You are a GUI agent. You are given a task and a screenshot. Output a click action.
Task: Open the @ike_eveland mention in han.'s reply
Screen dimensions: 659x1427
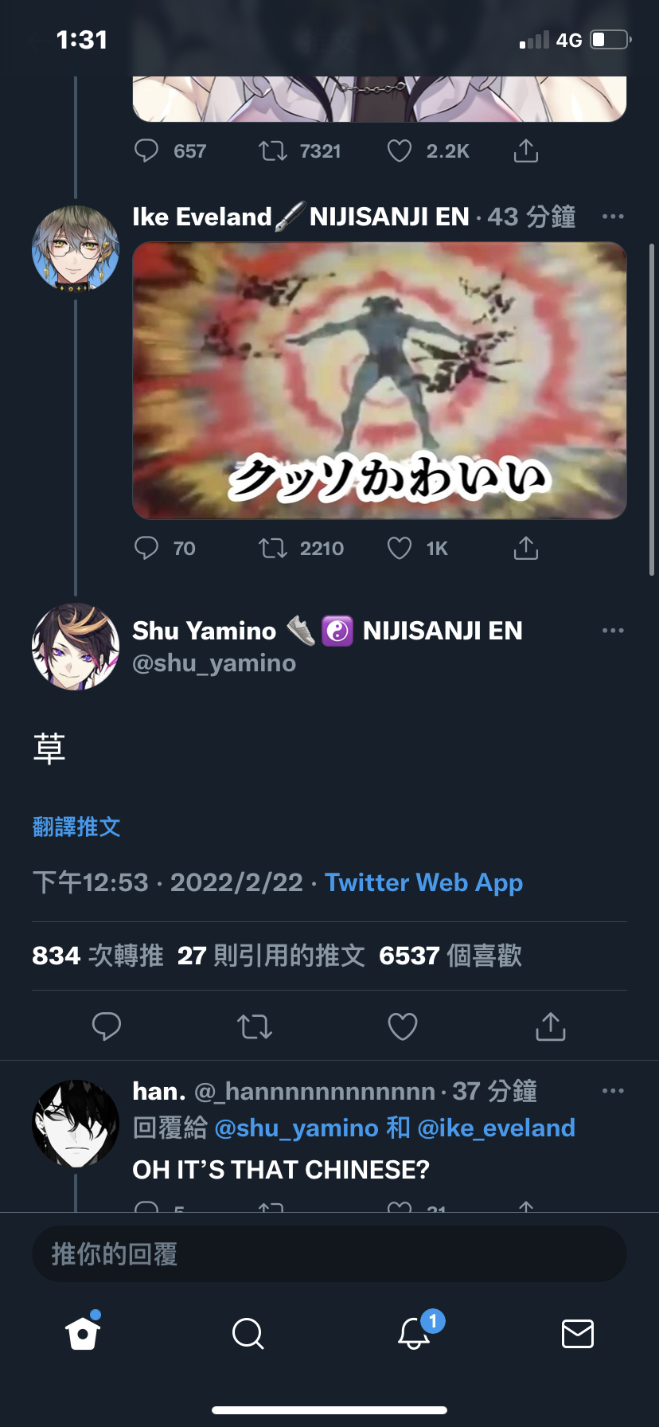tap(496, 1128)
